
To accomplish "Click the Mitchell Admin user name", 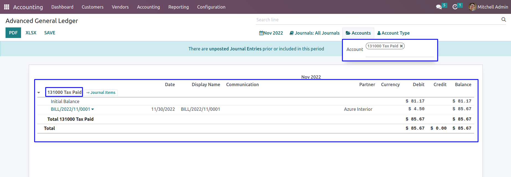I will (x=493, y=7).
